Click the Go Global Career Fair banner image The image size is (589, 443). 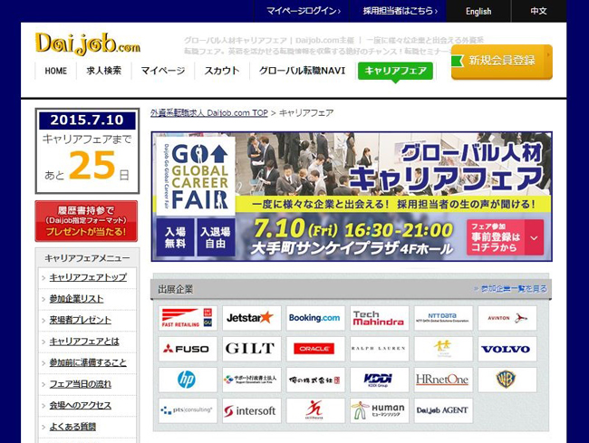[352, 197]
